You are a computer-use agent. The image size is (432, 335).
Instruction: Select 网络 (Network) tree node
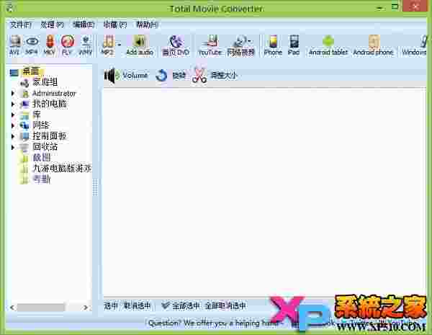41,125
